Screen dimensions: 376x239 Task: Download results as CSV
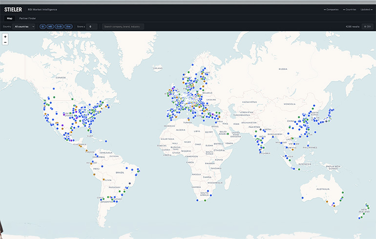[x=366, y=26]
